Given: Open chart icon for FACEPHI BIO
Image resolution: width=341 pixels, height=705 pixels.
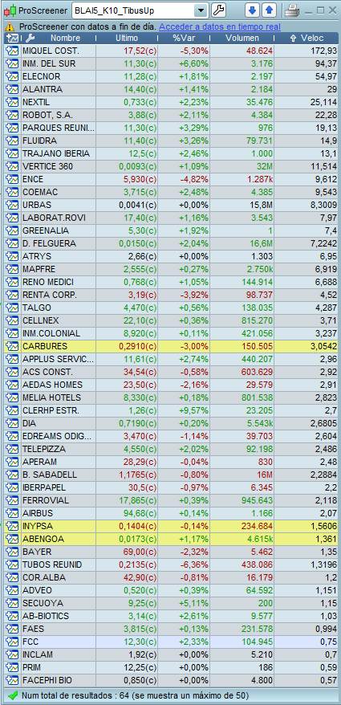Looking at the screenshot, I should pos(11,680).
